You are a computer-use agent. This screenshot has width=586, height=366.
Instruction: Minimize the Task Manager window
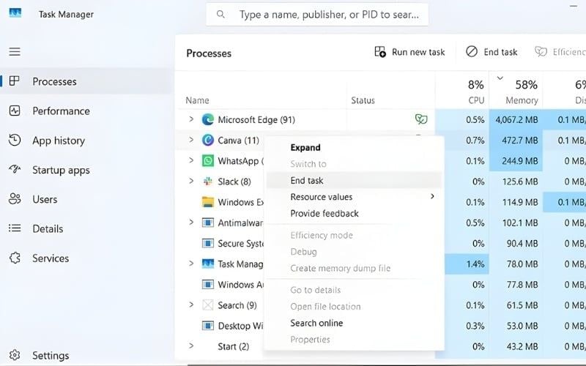point(574,6)
